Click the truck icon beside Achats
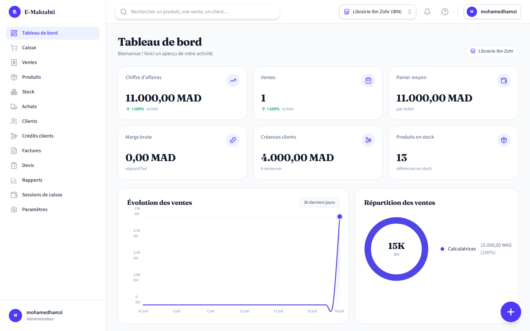530x331 pixels. click(14, 107)
